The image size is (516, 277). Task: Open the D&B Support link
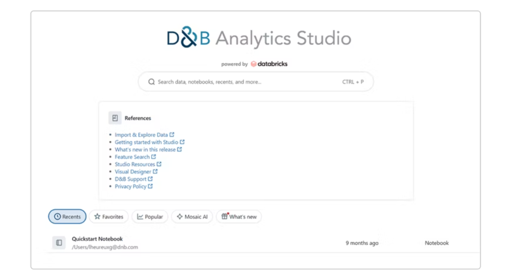coord(130,179)
